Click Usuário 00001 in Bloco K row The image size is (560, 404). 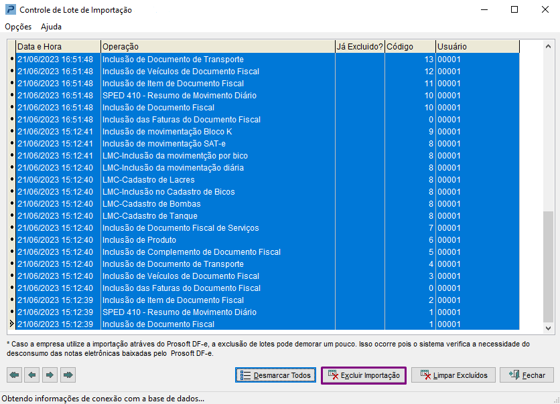[x=478, y=132]
